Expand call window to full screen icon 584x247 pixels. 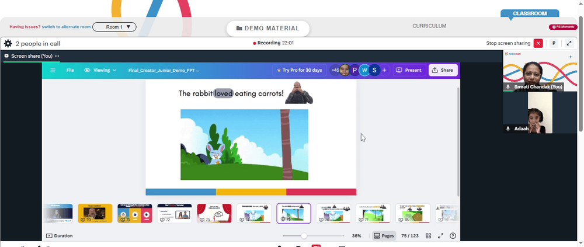click(569, 44)
